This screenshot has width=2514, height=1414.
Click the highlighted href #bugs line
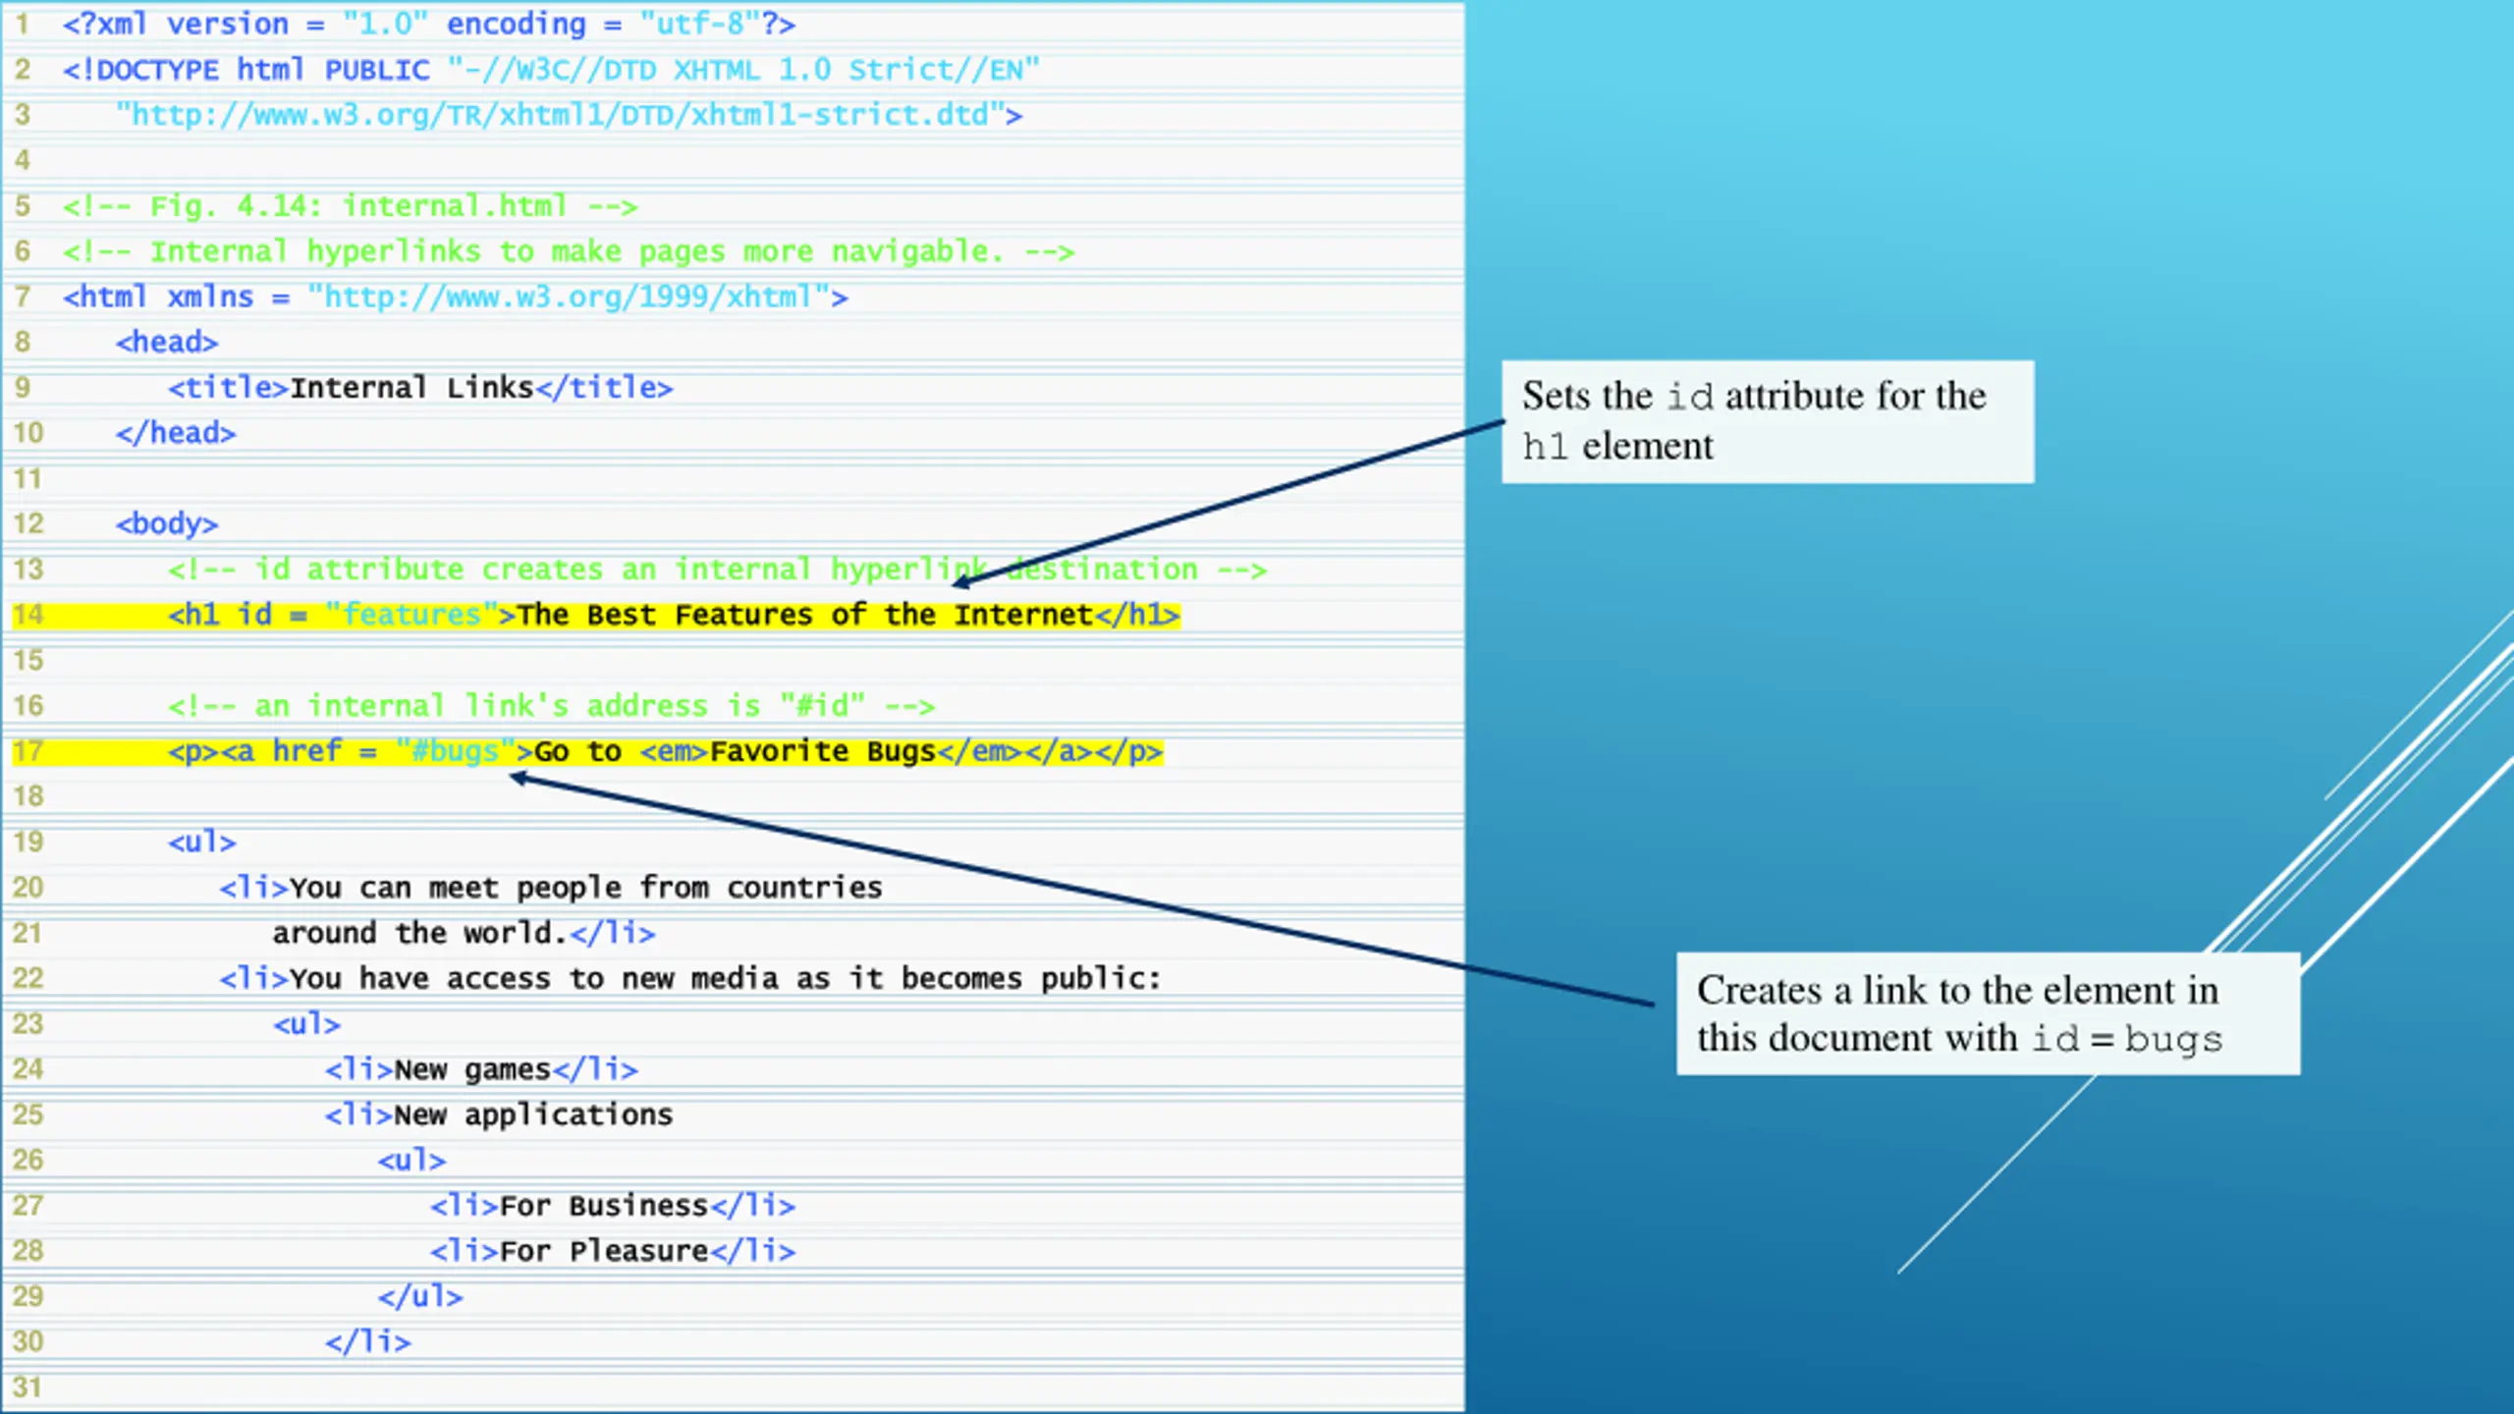coord(665,751)
